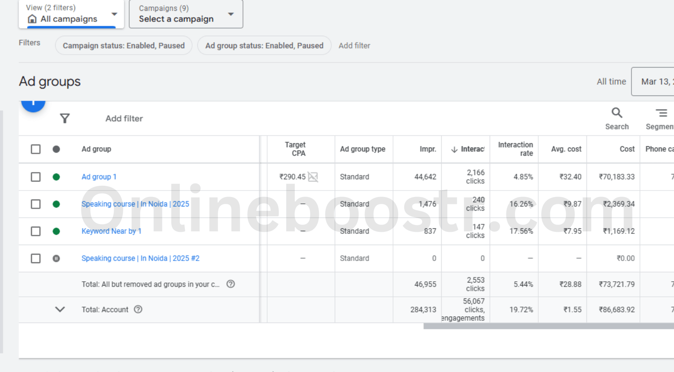Open table Search magnifier icon
Image resolution: width=674 pixels, height=372 pixels.
617,114
